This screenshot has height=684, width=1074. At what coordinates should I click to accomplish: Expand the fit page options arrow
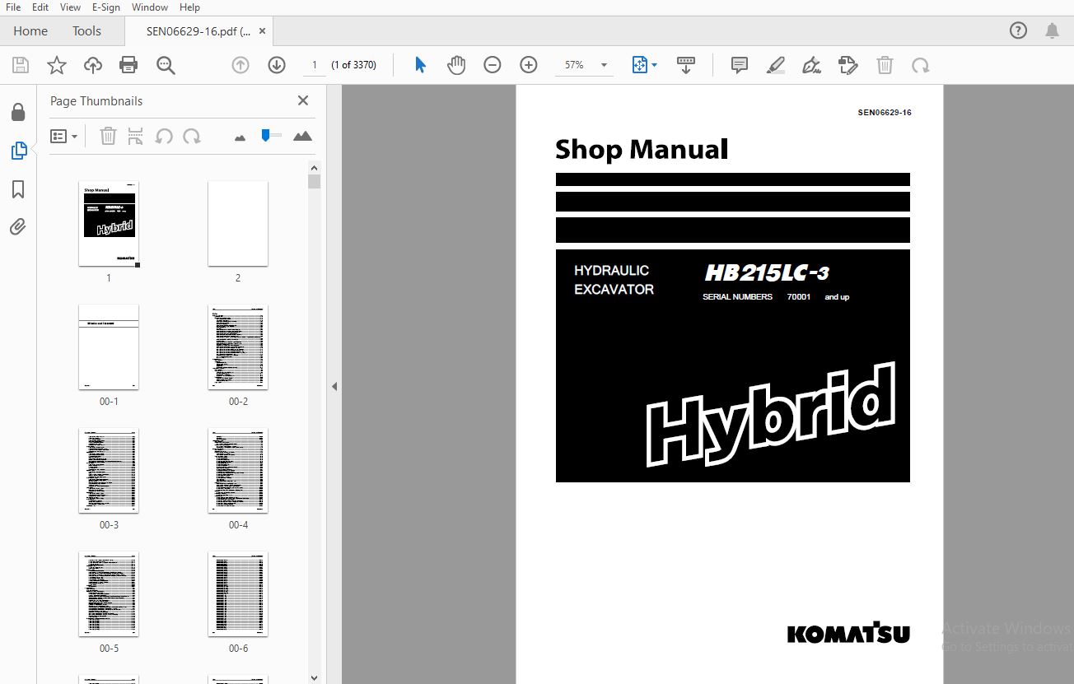tap(655, 65)
